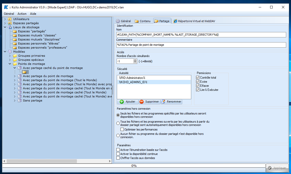Click the gear icon on Général tab
The height and width of the screenshot is (174, 291).
point(118,21)
